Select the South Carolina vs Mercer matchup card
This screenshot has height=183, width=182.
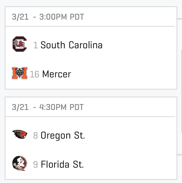click(91, 48)
